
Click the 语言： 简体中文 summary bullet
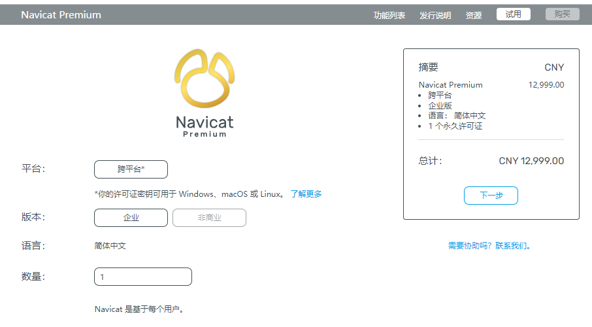click(457, 116)
